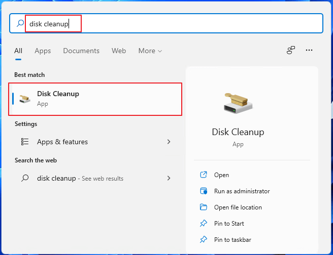Expand the web results chevron arrow
This screenshot has height=255, width=333.
[x=169, y=179]
